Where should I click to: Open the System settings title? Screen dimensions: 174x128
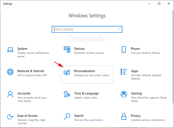point(22,49)
